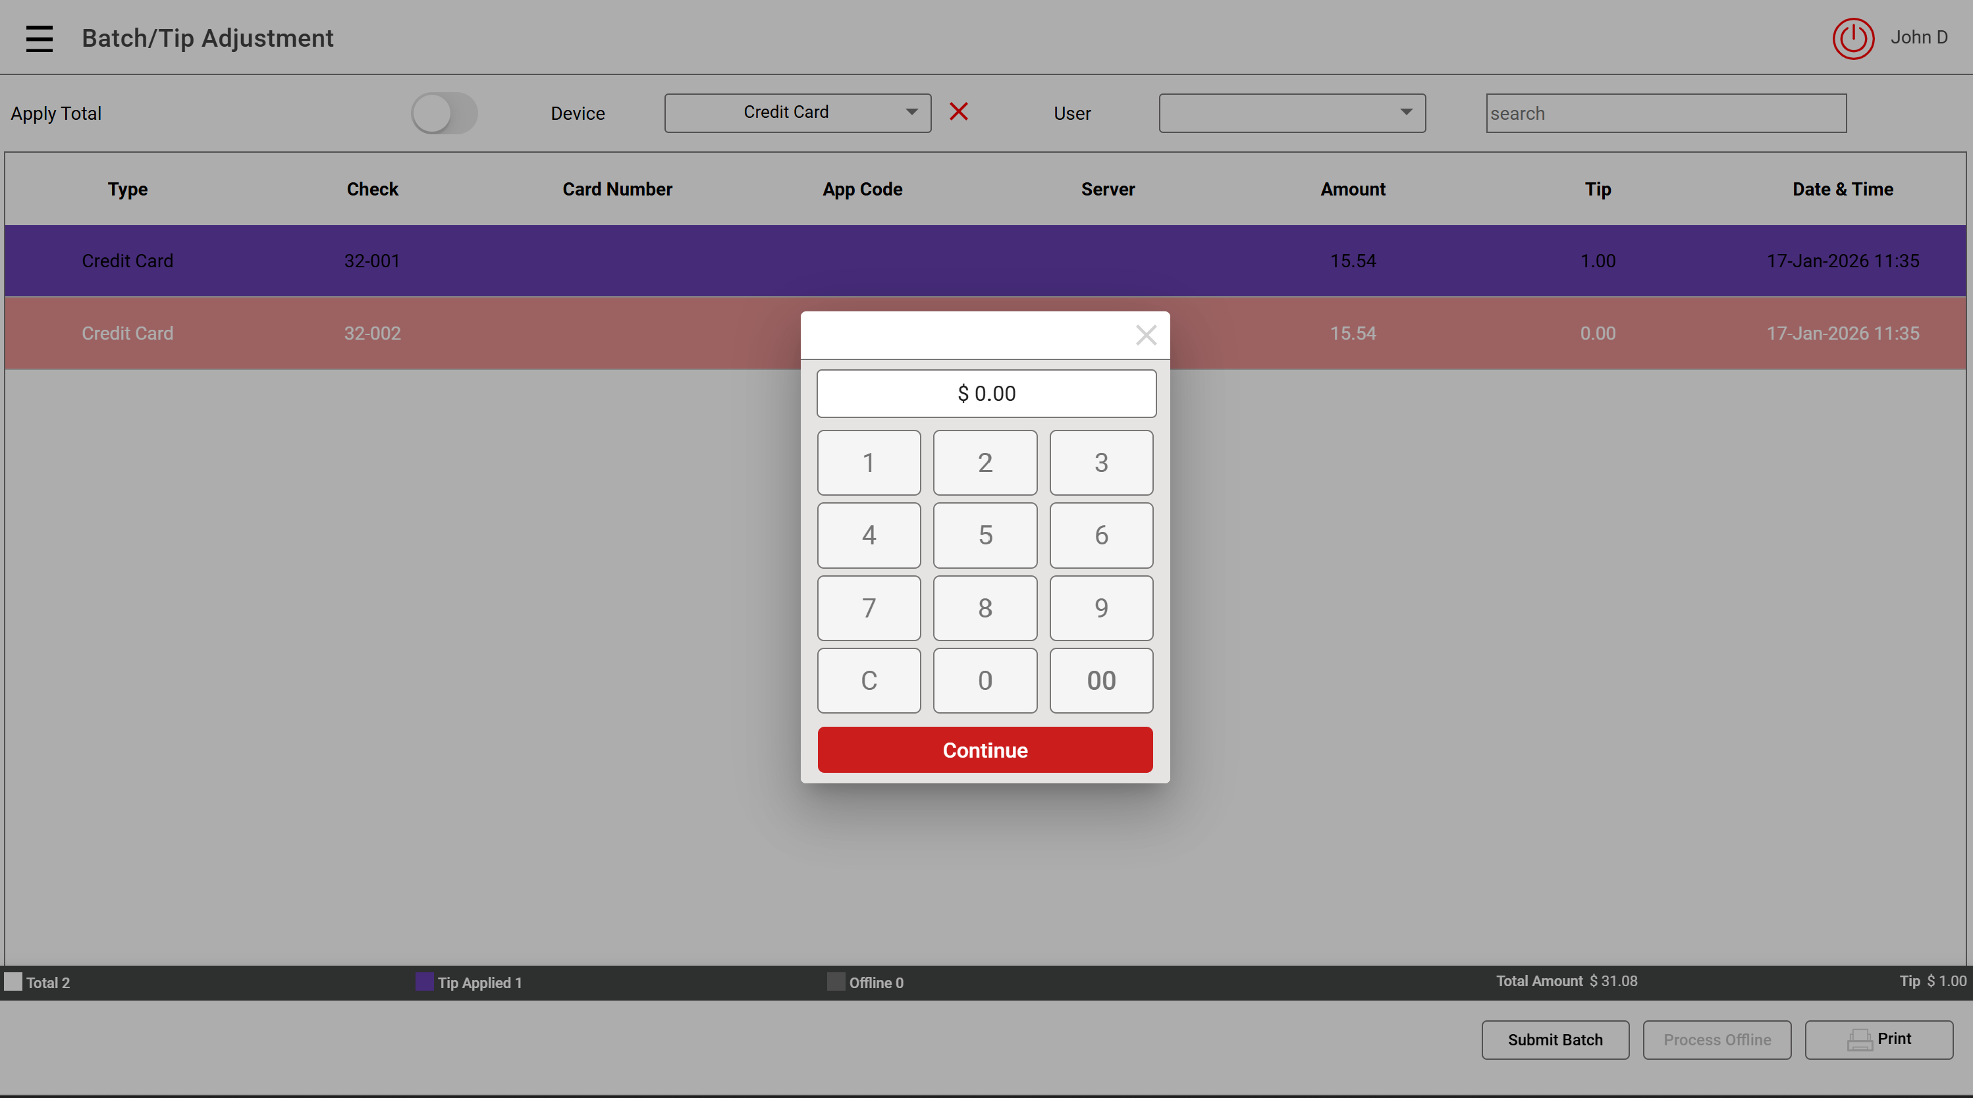The height and width of the screenshot is (1098, 1973).
Task: Click the Amount column header
Action: click(x=1352, y=189)
